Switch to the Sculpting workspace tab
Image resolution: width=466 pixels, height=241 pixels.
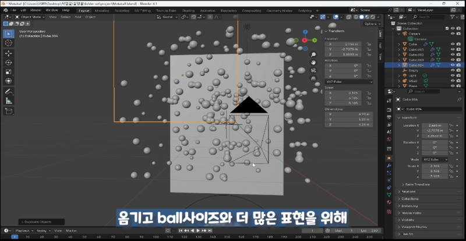pyautogui.click(x=122, y=10)
